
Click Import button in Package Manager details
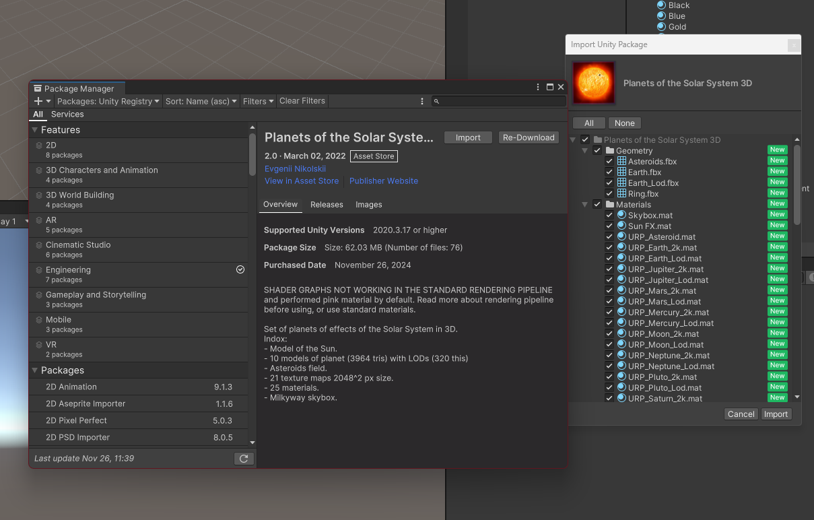(468, 137)
